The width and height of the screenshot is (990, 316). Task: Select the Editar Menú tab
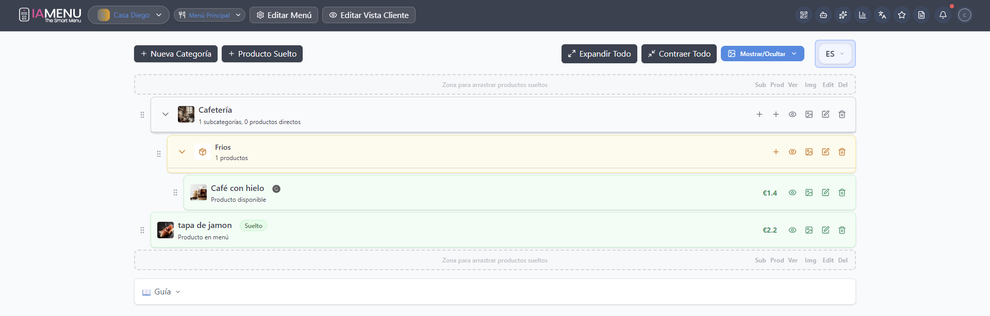[x=284, y=15]
